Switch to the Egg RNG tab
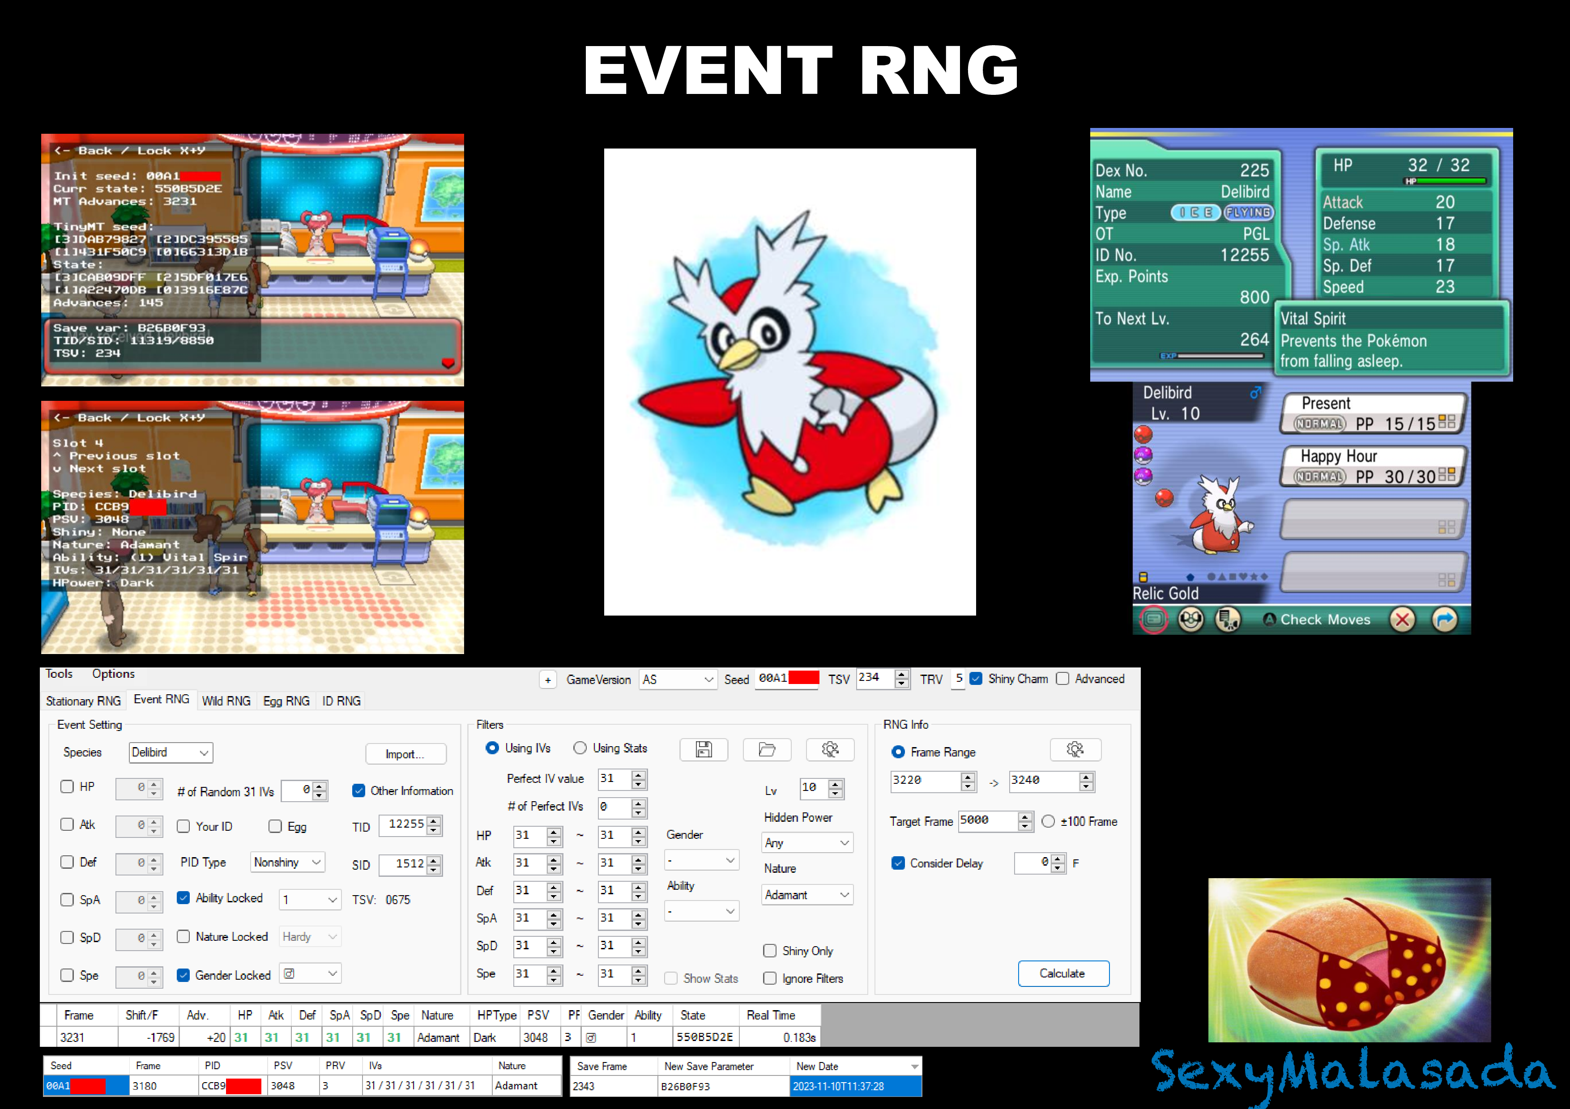This screenshot has height=1109, width=1570. tap(286, 701)
